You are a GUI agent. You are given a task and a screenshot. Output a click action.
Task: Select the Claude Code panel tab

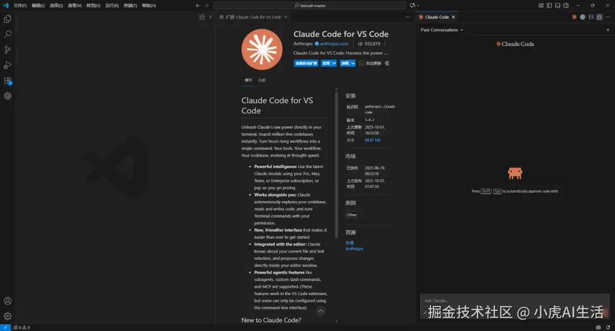coord(437,17)
